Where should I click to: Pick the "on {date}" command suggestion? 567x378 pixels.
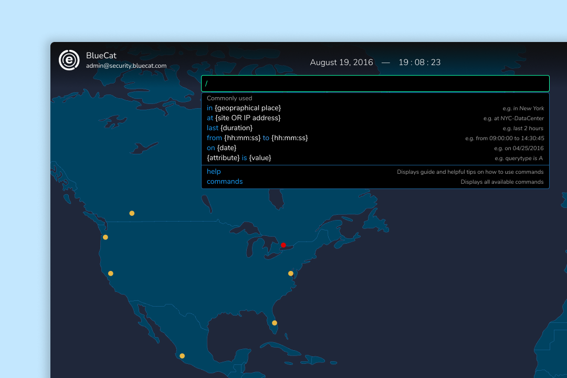pyautogui.click(x=375, y=148)
